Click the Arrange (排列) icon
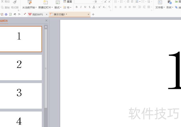Screen dimensions: 181x127 coord(176,7)
